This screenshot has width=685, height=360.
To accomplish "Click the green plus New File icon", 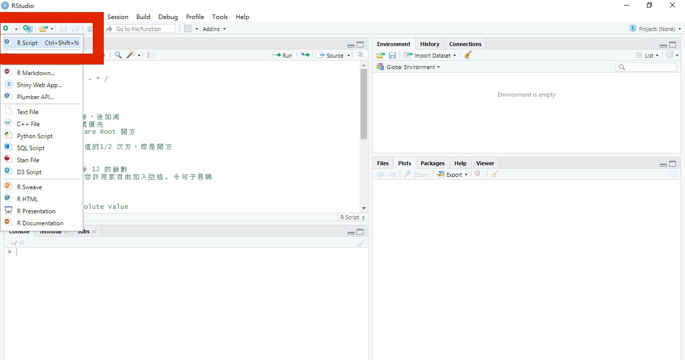I will pos(6,29).
